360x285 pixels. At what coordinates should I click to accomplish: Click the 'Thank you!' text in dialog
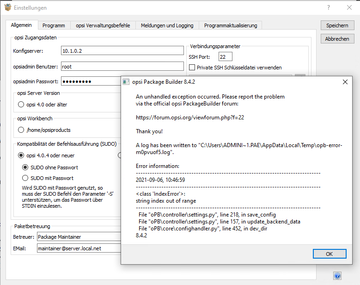[x=149, y=131]
